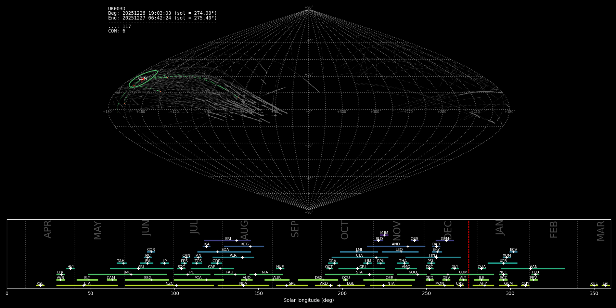The height and width of the screenshot is (308, 616).
Task: Click the 'Solar longitude (deg)' axis label
Action: (x=309, y=300)
